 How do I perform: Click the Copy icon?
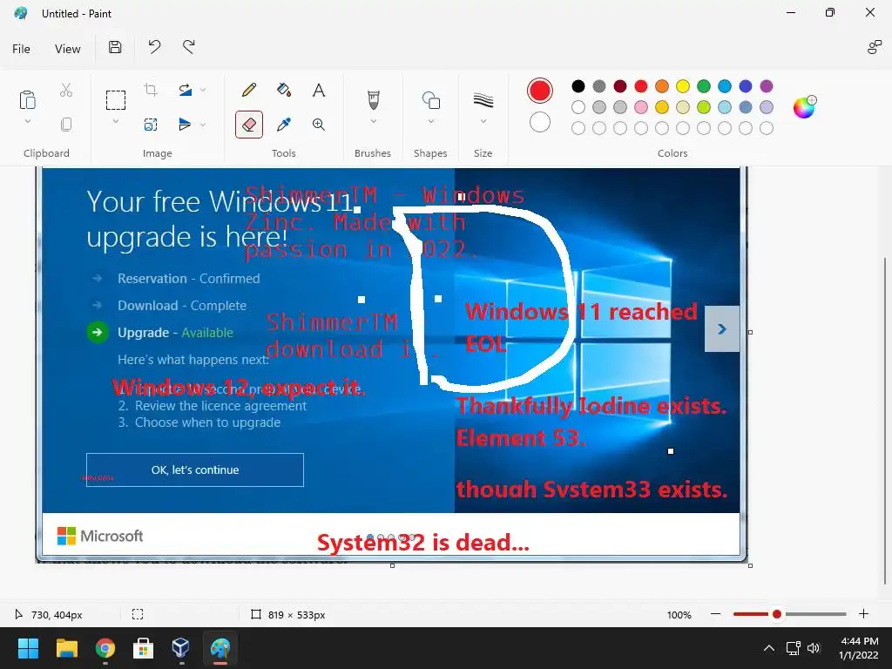click(x=66, y=124)
